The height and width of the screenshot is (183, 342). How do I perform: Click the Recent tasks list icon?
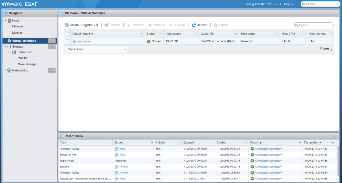pyautogui.click(x=62, y=136)
